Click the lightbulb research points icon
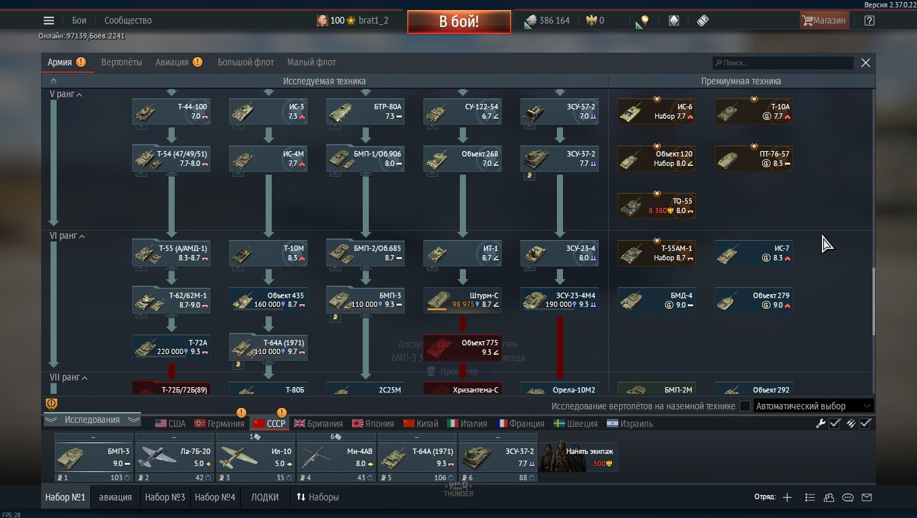Screen dimensions: 917x518 [642, 21]
